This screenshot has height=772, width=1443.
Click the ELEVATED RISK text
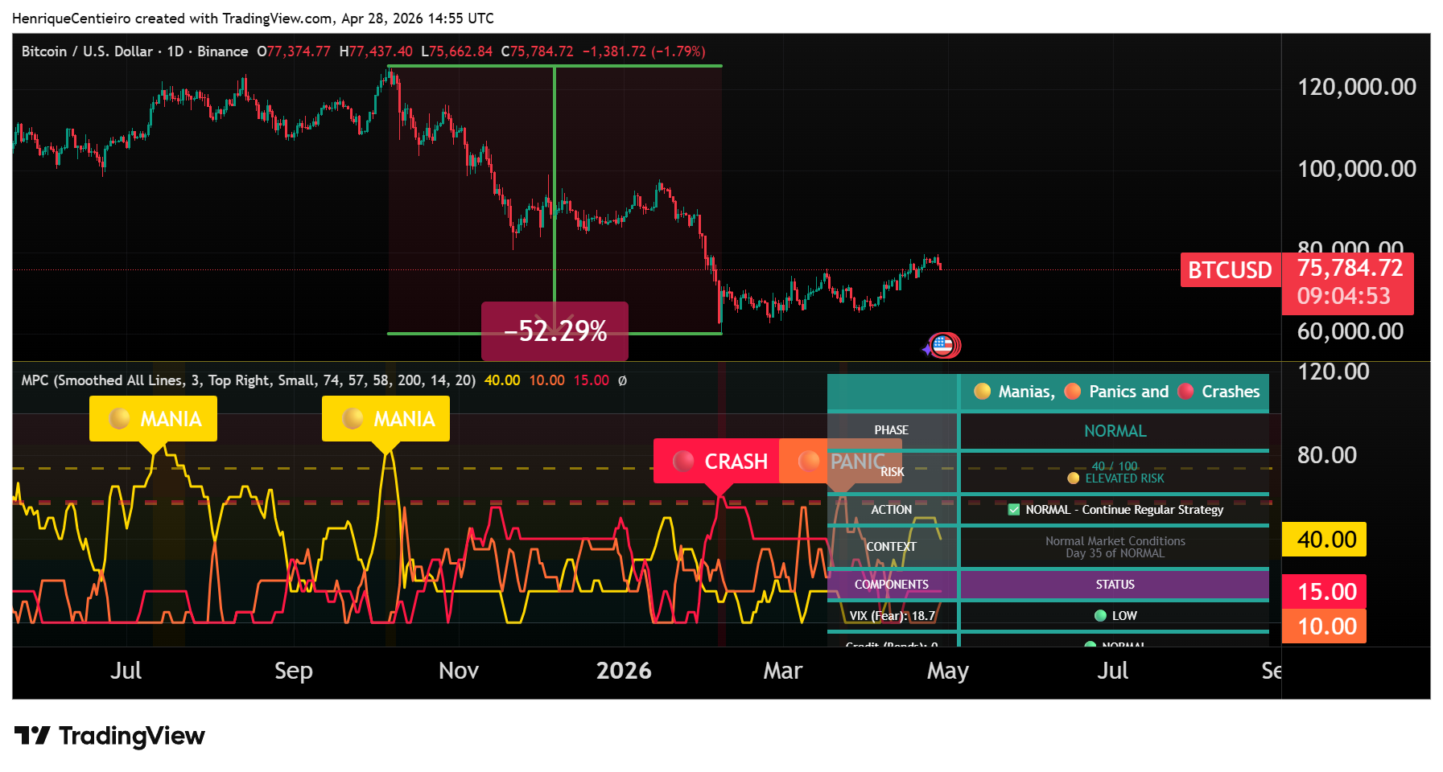pyautogui.click(x=1124, y=478)
